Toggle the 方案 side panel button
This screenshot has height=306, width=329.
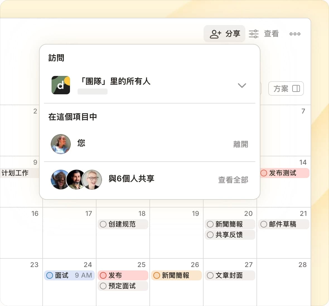click(x=286, y=88)
